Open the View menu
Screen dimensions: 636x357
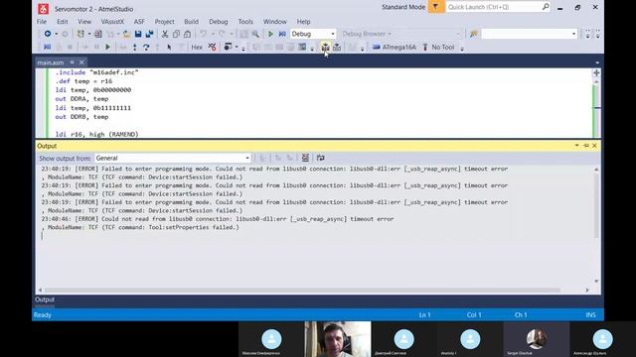(x=84, y=22)
